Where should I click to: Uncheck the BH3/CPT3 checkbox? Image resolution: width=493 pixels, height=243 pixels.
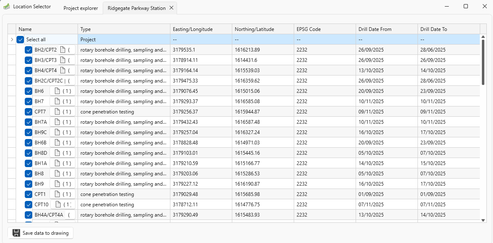tap(28, 60)
